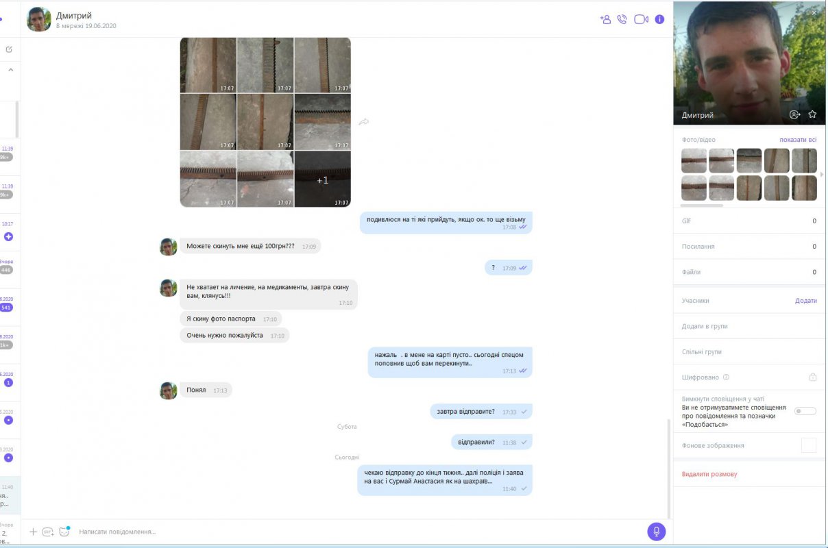Image resolution: width=828 pixels, height=548 pixels.
Task: Open the sticker picker icon
Action: point(64,531)
